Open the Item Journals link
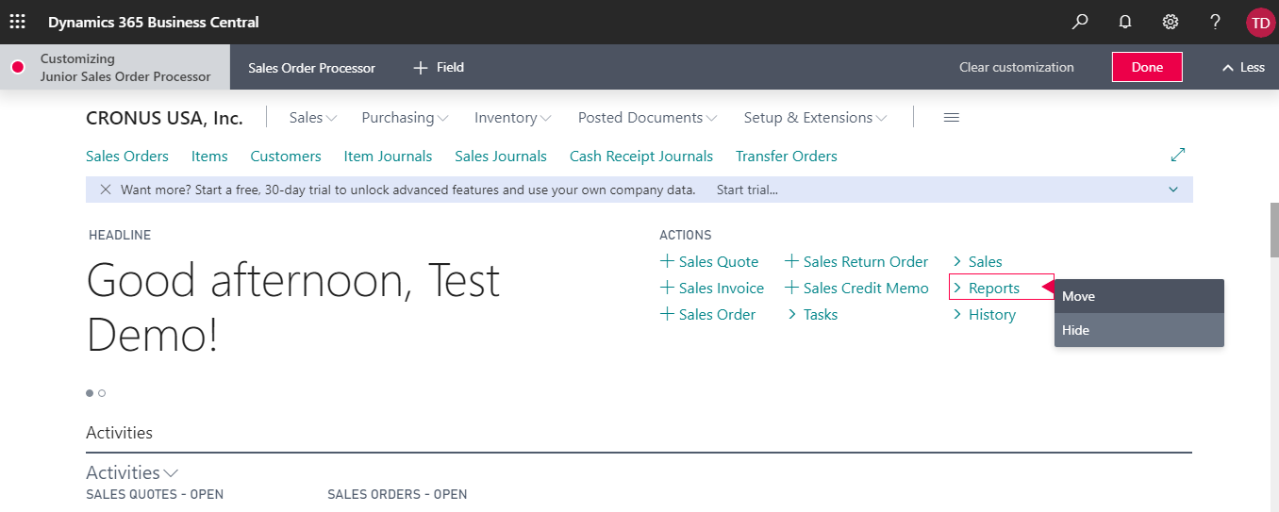1279x512 pixels. point(388,157)
